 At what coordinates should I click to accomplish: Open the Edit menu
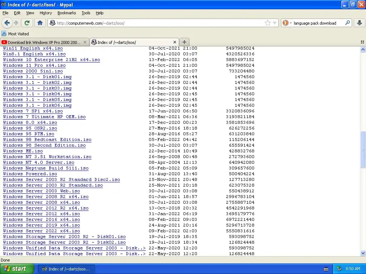tap(17, 13)
